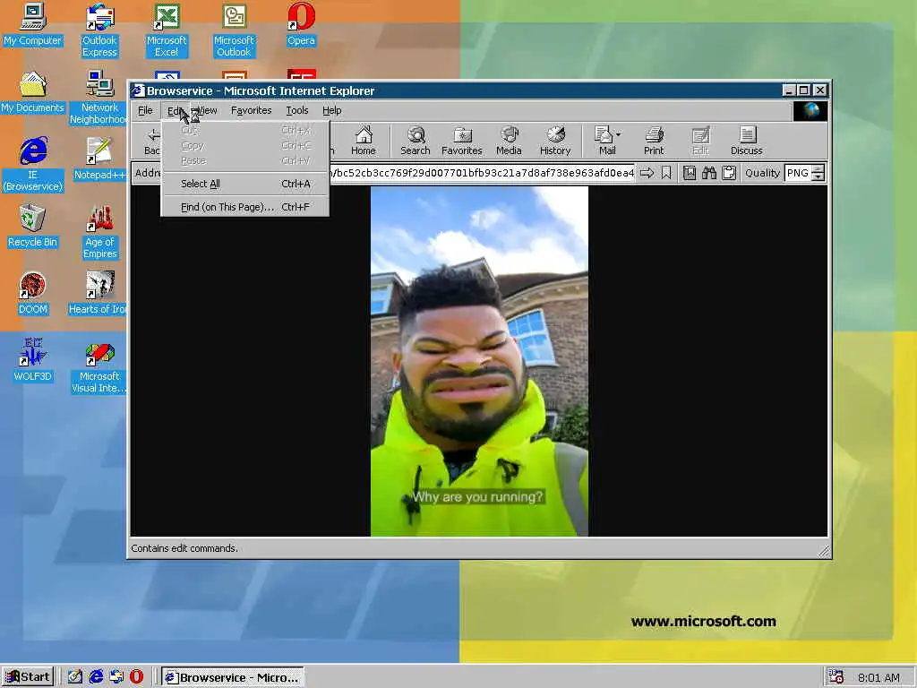Click Internet Explorer quick launch icon
Image resolution: width=917 pixels, height=688 pixels.
(x=96, y=677)
